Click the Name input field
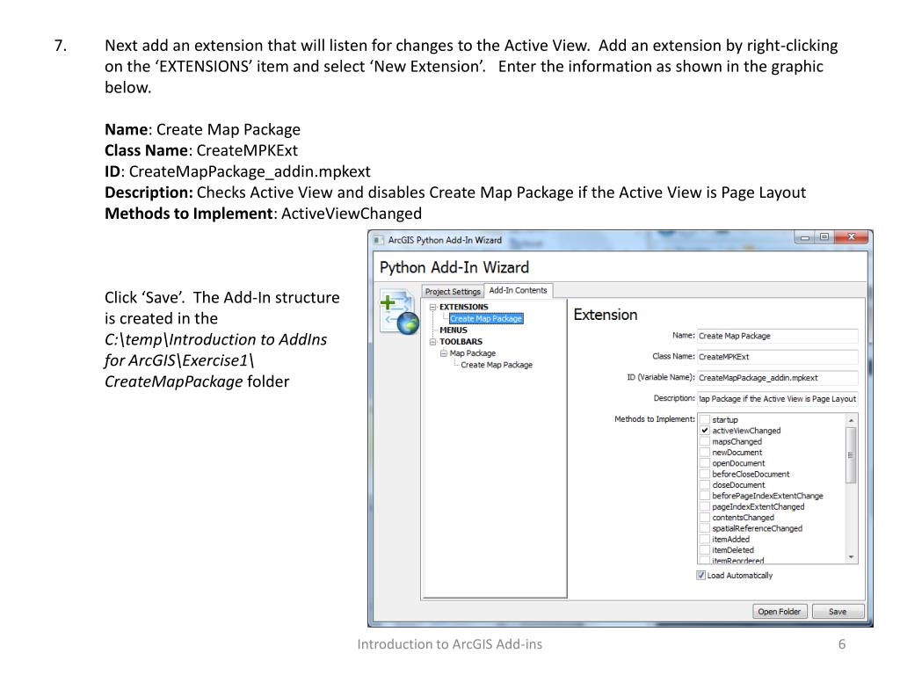Viewport: 900px width, 675px height. click(778, 336)
